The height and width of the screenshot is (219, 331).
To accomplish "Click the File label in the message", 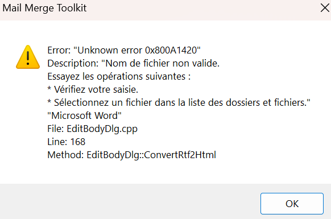I will (x=56, y=129).
